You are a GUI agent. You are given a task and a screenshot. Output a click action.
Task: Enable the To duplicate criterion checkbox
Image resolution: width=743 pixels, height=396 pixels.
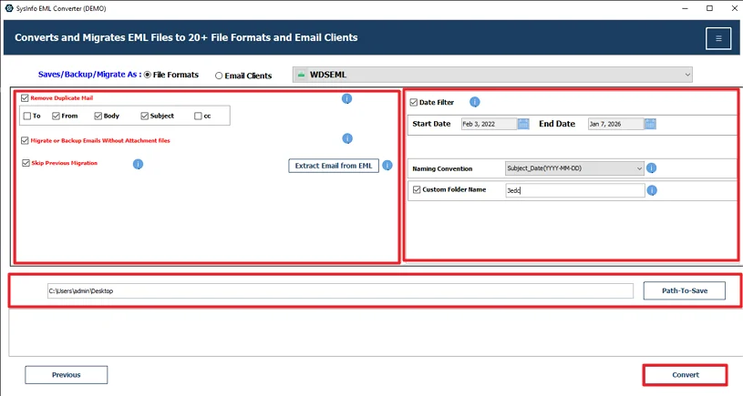tap(27, 116)
